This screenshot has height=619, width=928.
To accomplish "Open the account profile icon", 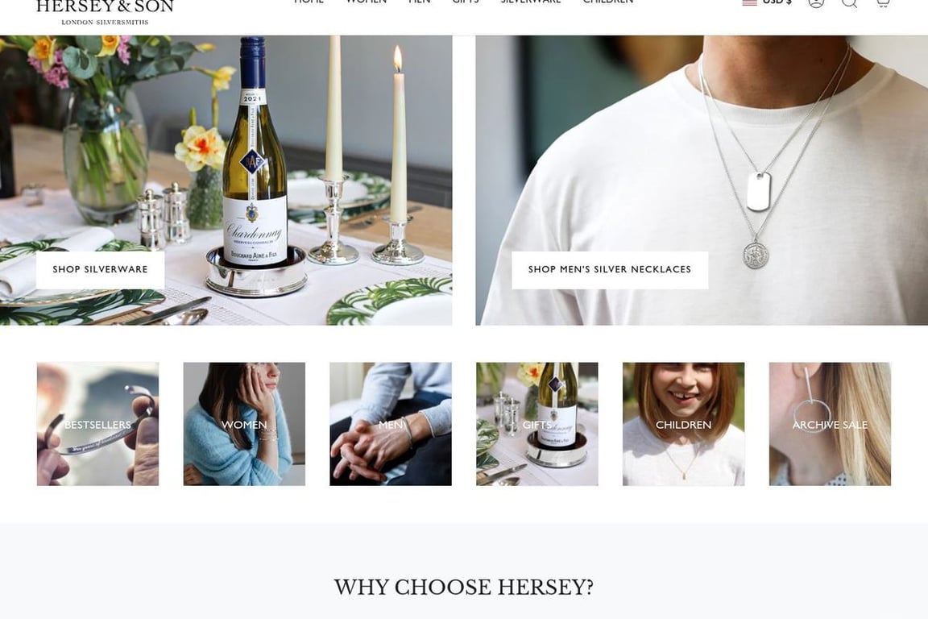I will click(x=816, y=2).
